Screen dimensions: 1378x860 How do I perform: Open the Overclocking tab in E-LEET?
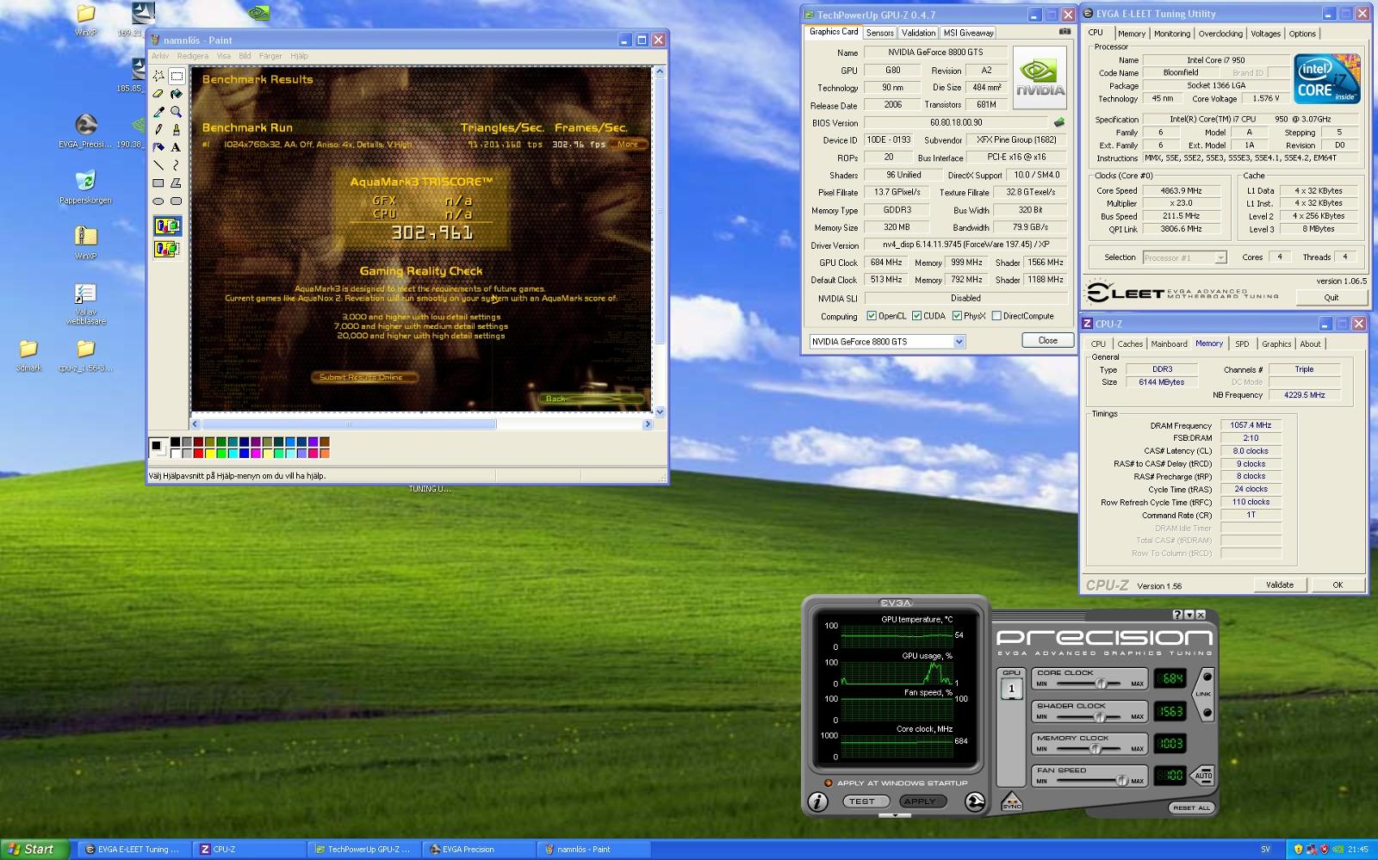[x=1220, y=34]
